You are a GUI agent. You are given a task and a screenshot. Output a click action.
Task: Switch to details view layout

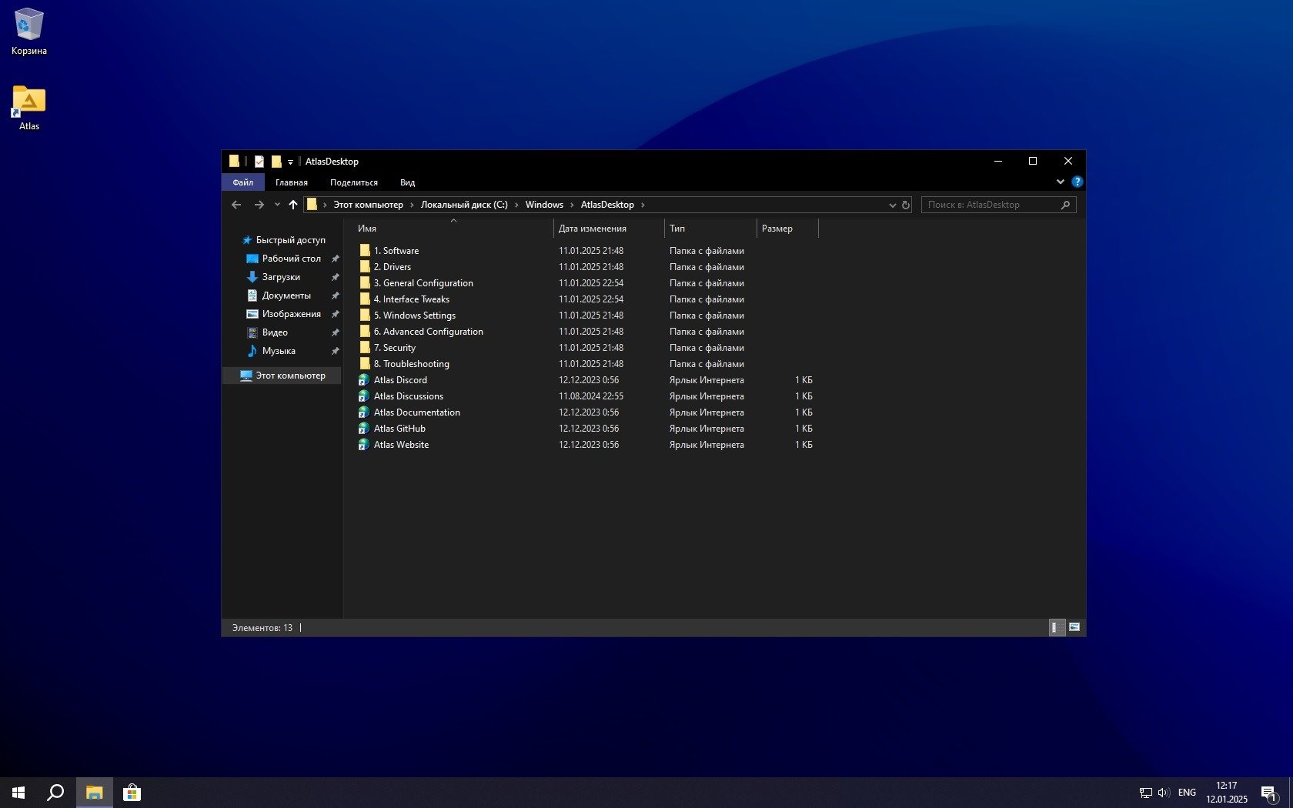(x=1057, y=628)
